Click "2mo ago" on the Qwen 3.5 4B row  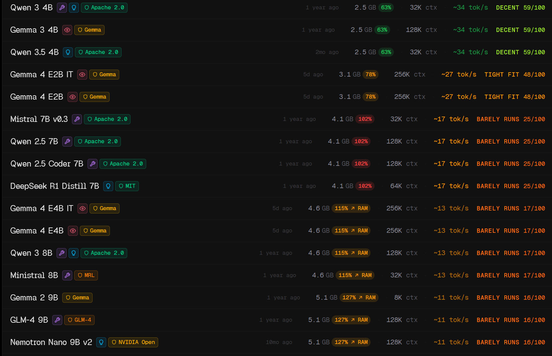(327, 52)
